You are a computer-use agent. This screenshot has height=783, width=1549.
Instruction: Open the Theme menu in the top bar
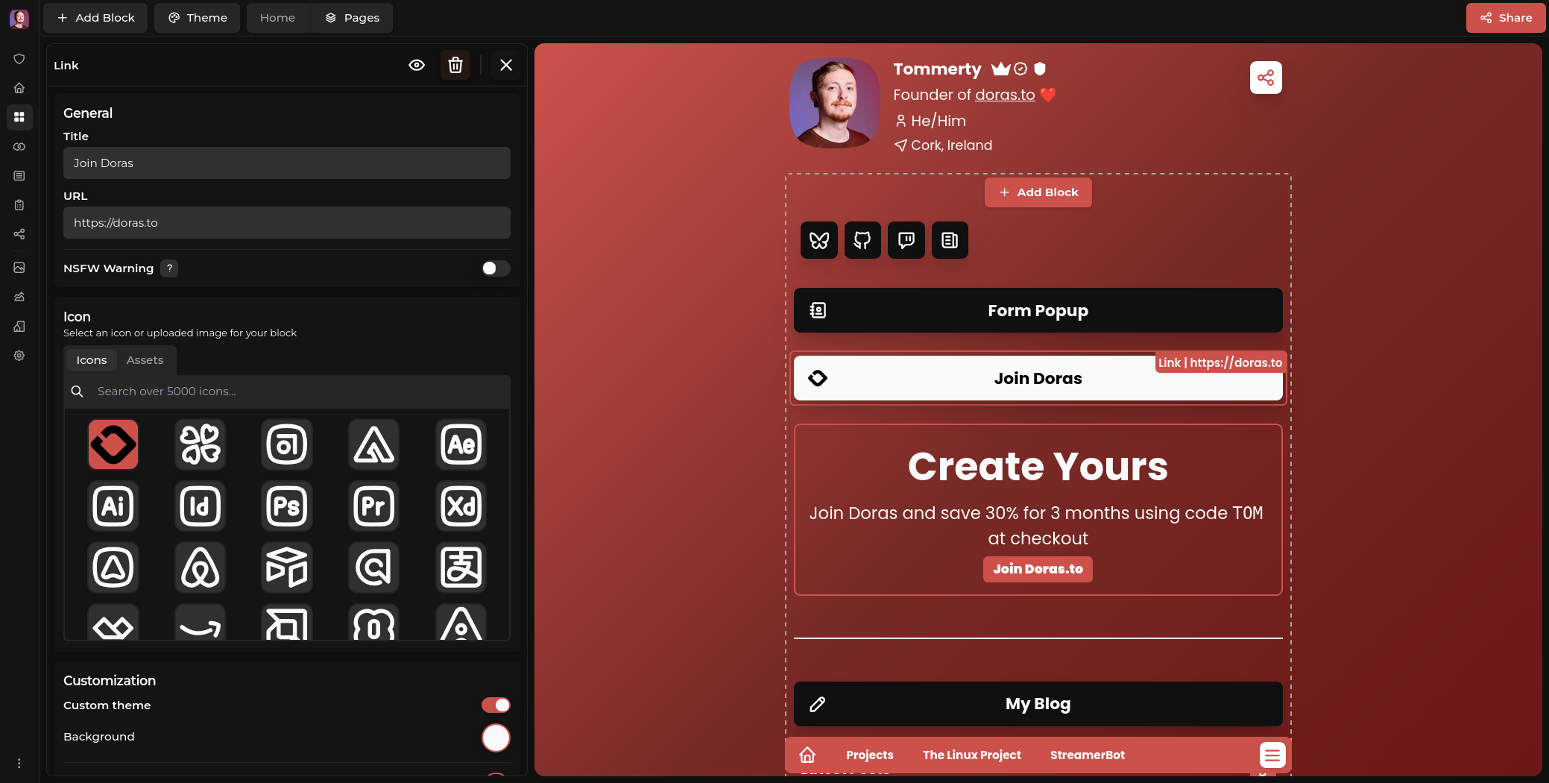(197, 18)
